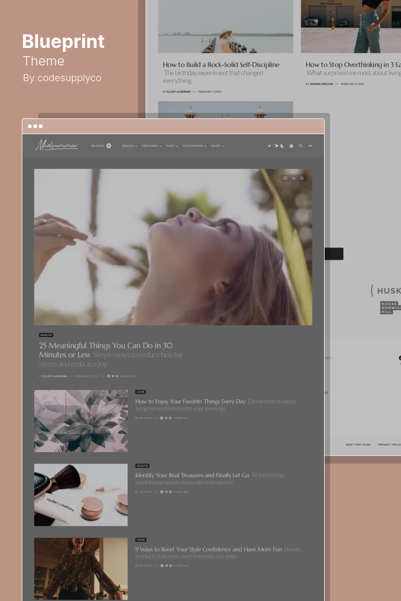
Task: Open How to Enjoy Your Favorite Things article
Action: point(190,401)
